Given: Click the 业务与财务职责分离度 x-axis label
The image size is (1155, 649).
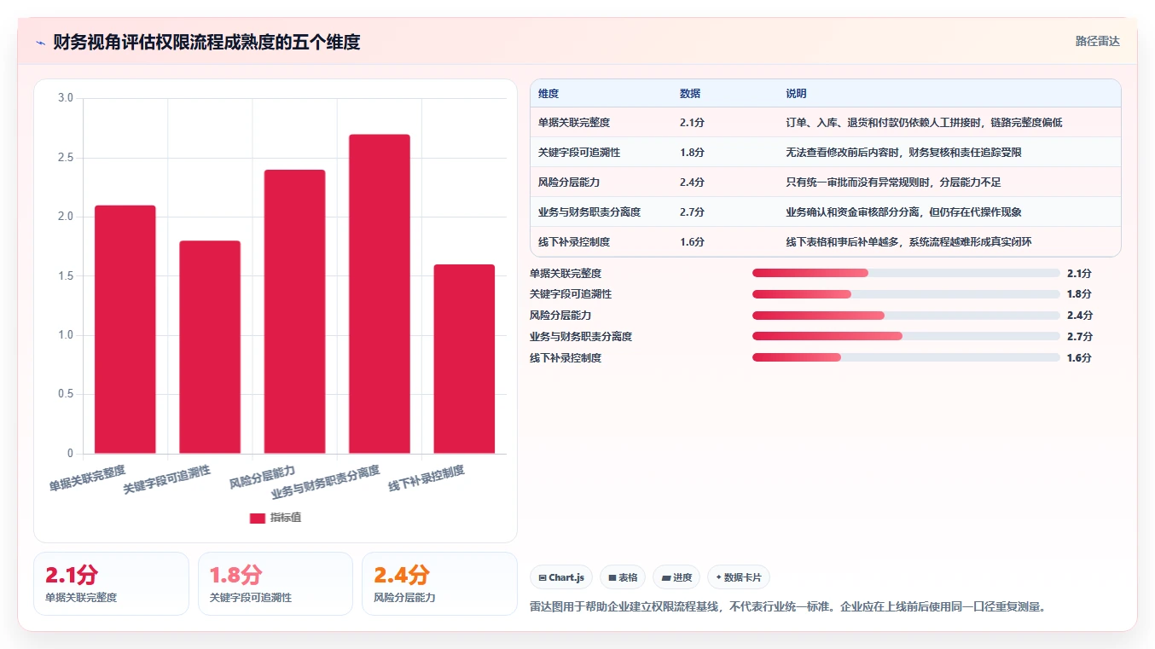Looking at the screenshot, I should coord(325,483).
